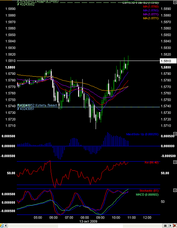Viewport: 177px width, 228px height.
Task: Click the scroll-right arrow on the bottom scrollbar
Action: click(170, 226)
